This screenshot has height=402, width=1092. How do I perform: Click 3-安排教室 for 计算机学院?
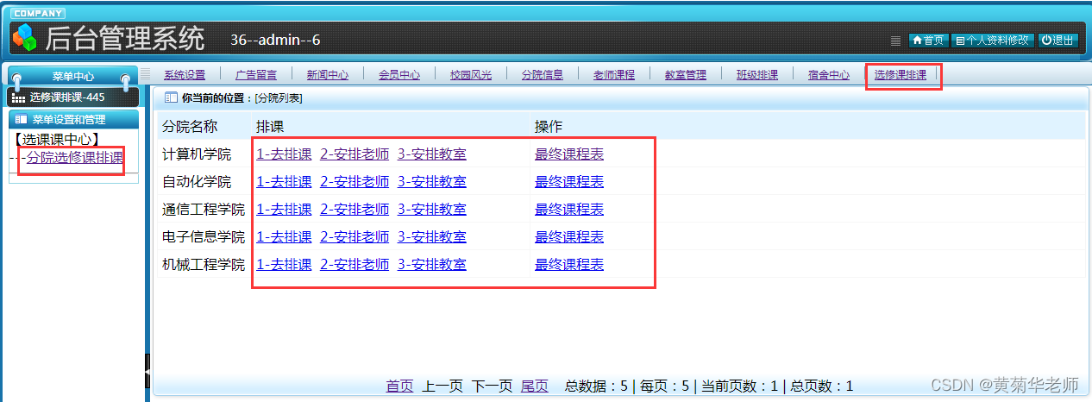click(x=432, y=154)
